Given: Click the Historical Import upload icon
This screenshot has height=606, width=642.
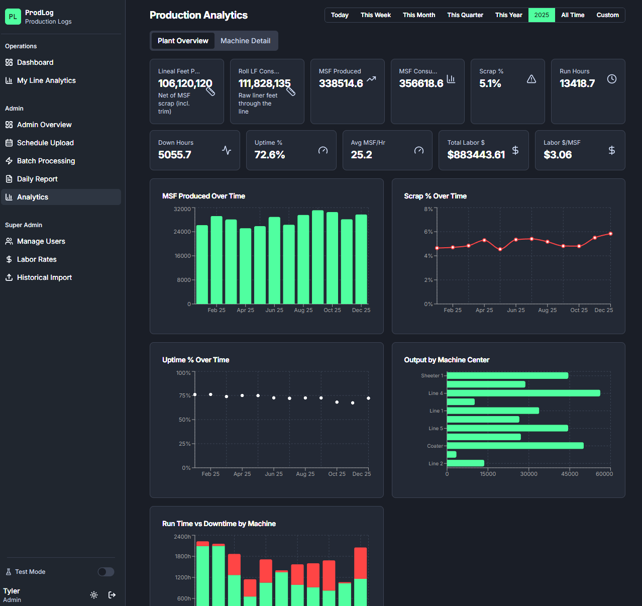Looking at the screenshot, I should 9,277.
